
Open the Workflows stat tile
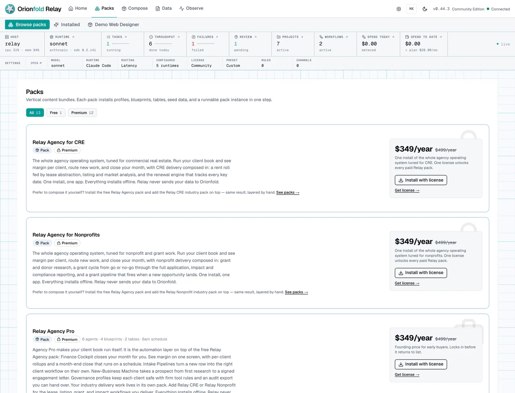pos(335,43)
